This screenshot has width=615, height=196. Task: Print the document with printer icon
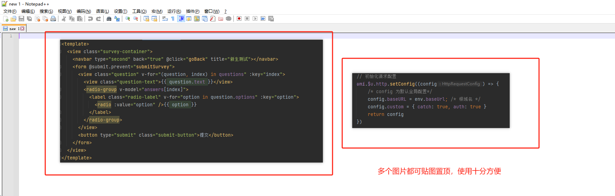53,19
